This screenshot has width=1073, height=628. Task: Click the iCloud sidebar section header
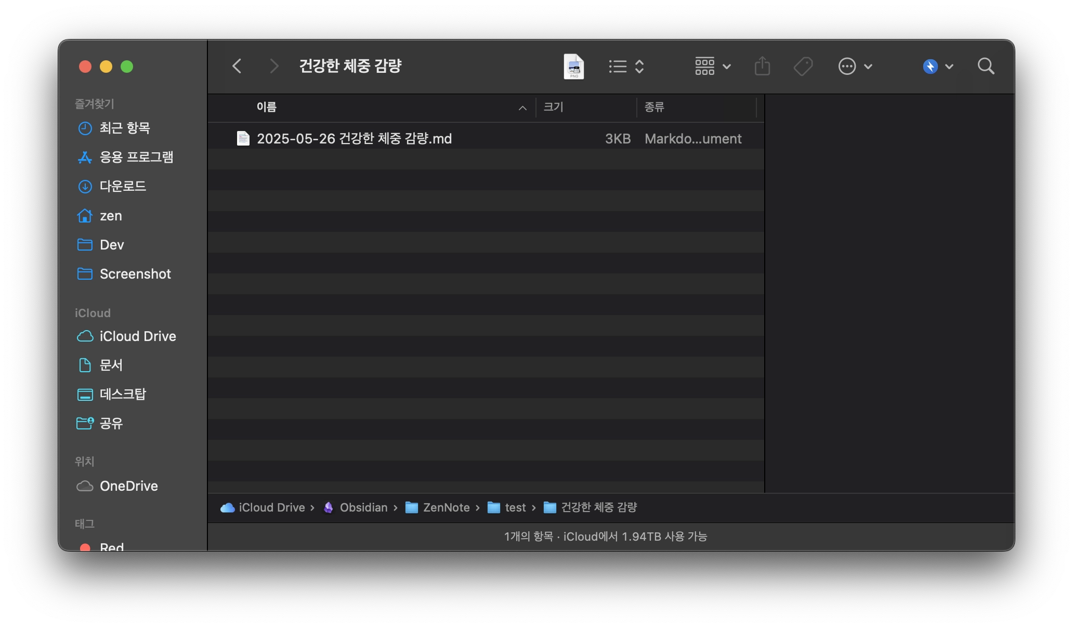93,313
